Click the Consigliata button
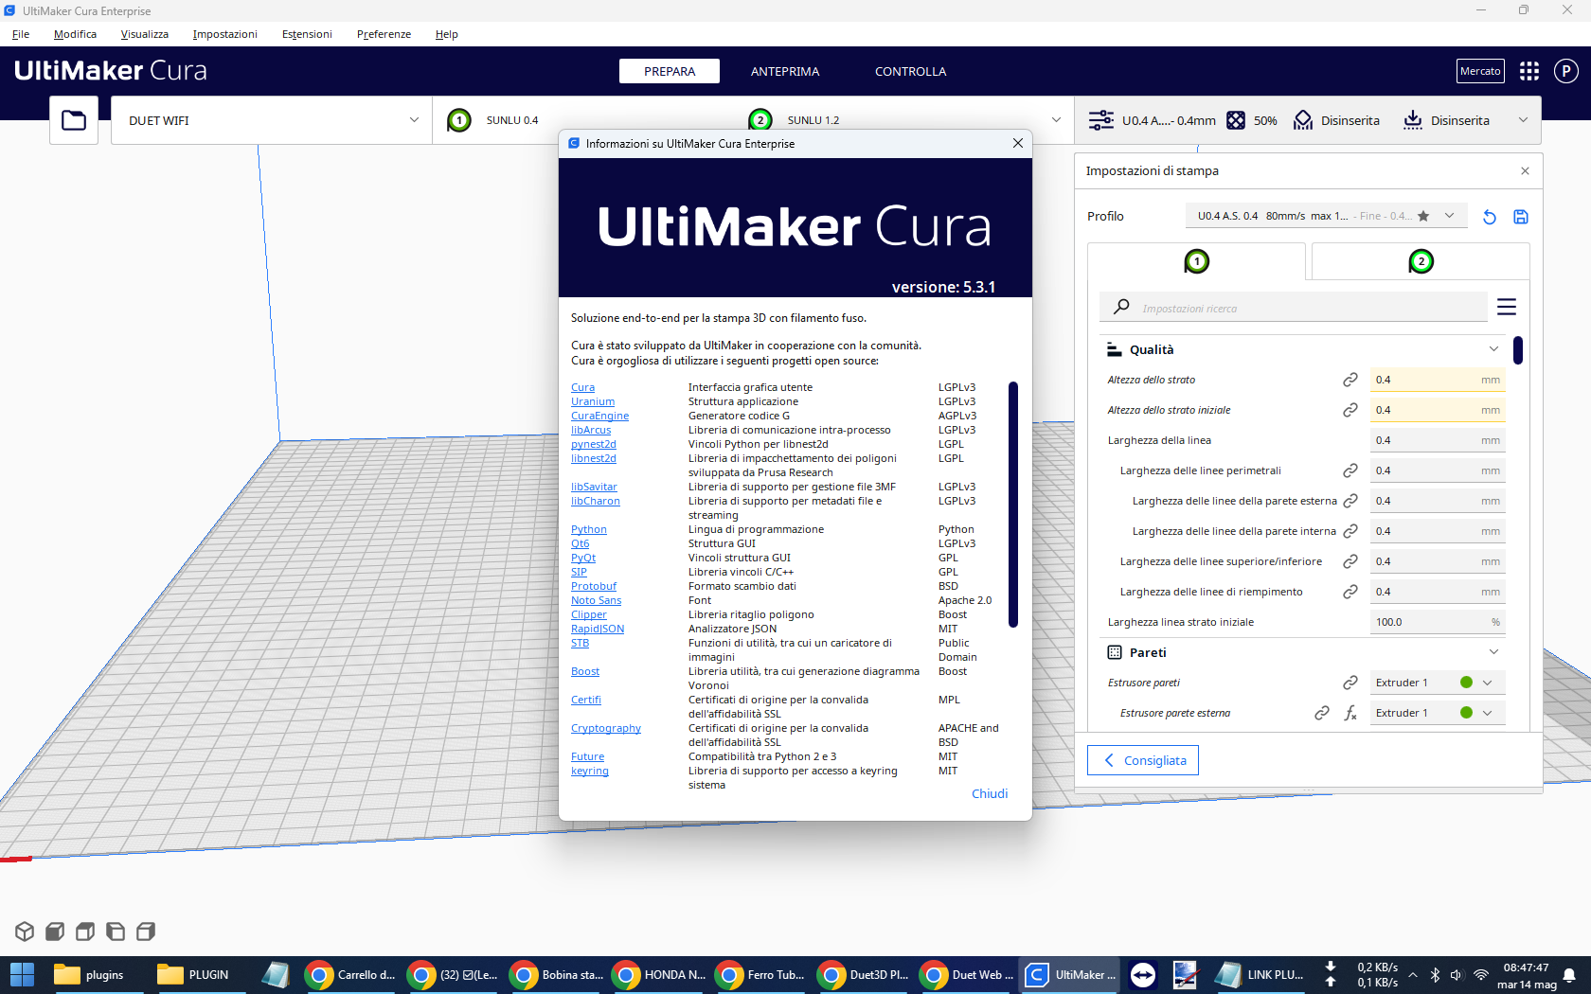 click(1143, 760)
